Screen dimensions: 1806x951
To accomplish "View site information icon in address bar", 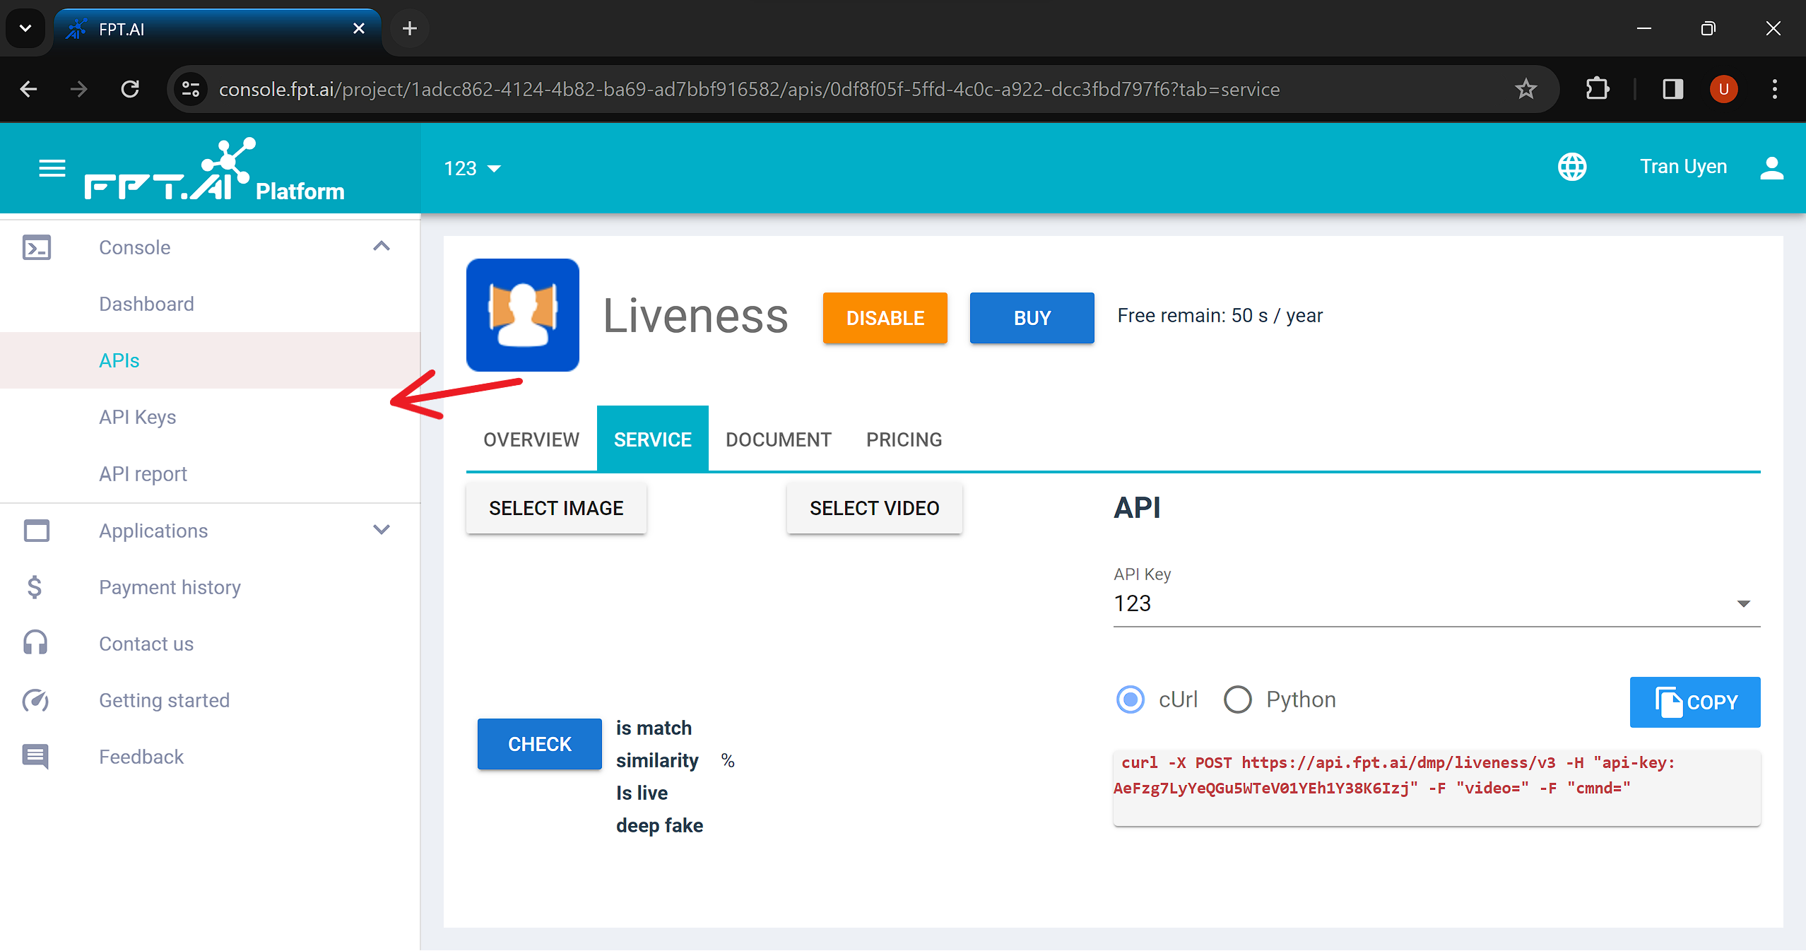I will point(191,89).
